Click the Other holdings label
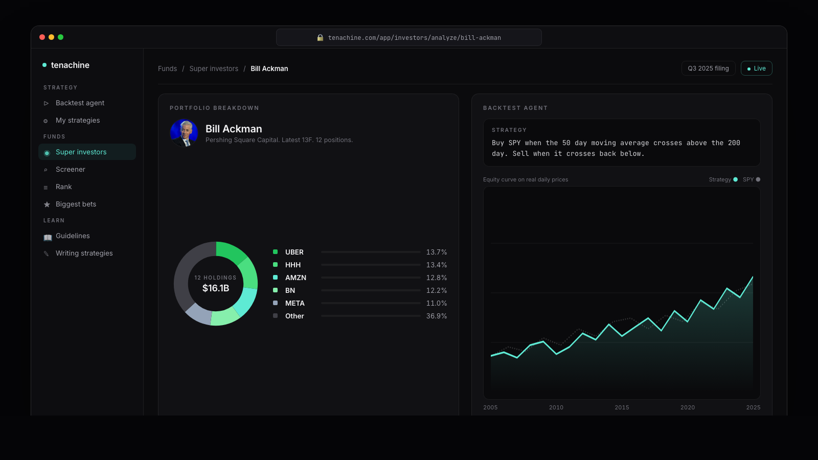The image size is (818, 460). tap(294, 316)
